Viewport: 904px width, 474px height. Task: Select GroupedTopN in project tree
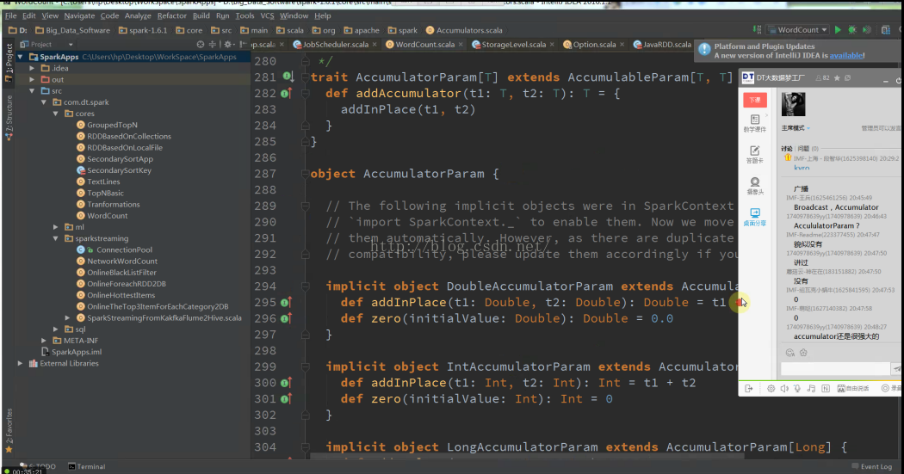(112, 125)
